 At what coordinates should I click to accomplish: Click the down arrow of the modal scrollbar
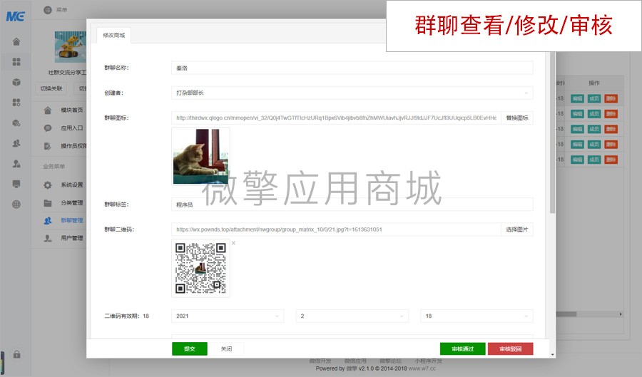point(553,354)
